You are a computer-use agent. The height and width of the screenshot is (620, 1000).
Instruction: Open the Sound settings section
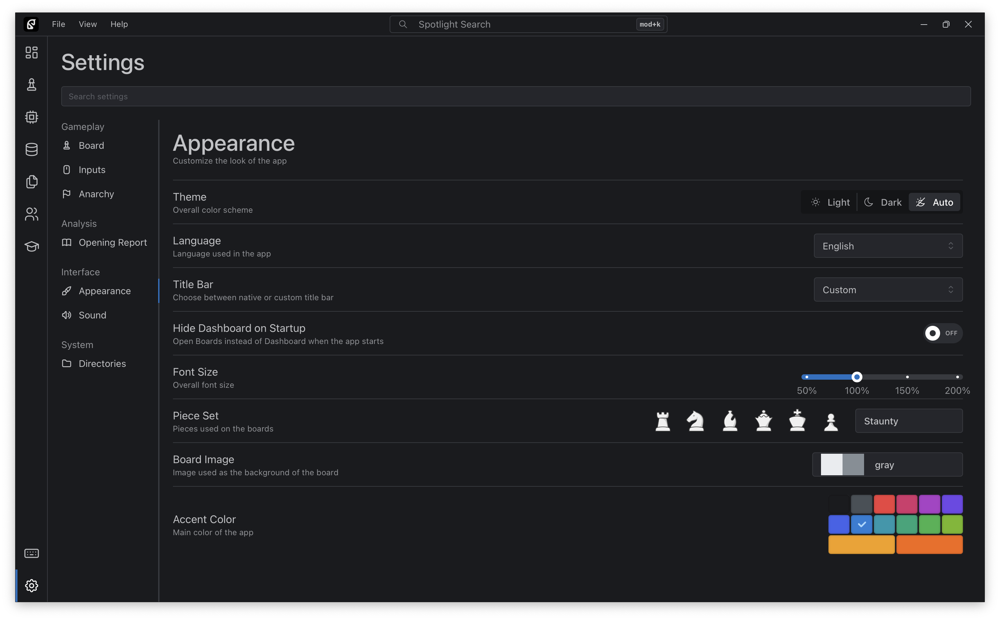92,315
